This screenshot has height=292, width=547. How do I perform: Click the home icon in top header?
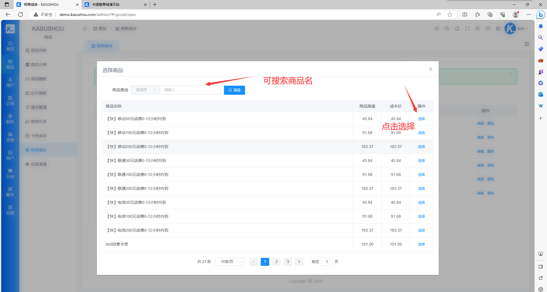(x=436, y=28)
